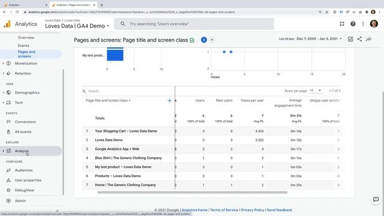
Task: Click the blue plus to add a dimension
Action: tap(169, 100)
